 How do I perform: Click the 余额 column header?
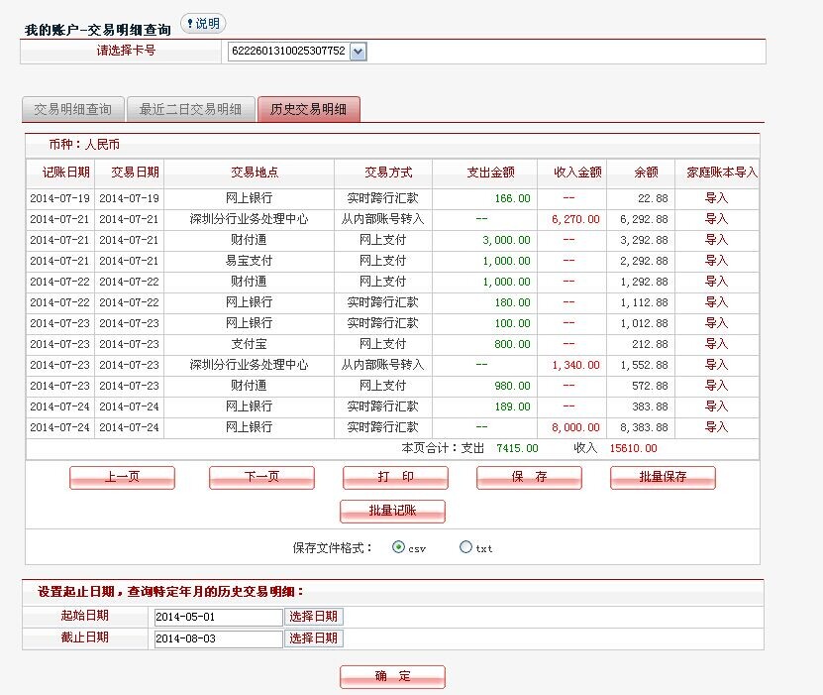tap(646, 173)
